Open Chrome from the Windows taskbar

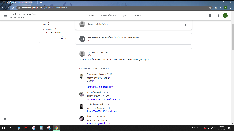(x=56, y=128)
